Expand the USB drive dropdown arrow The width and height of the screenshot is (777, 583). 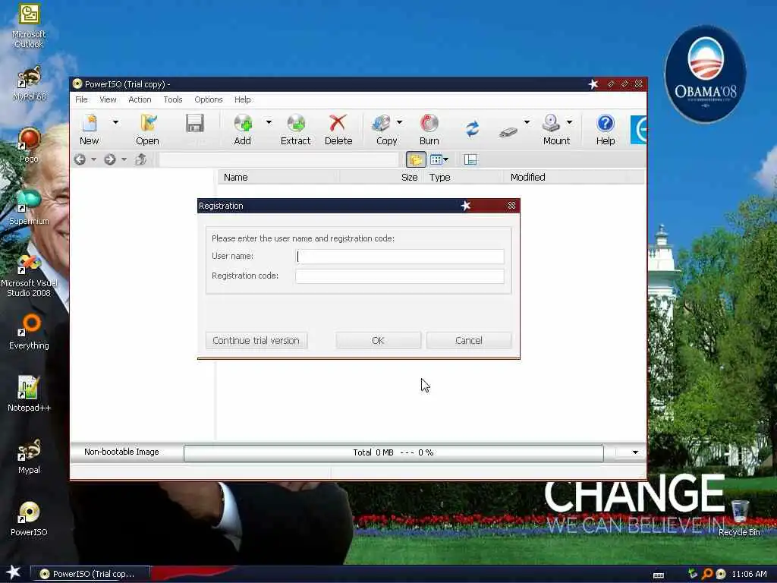click(527, 122)
